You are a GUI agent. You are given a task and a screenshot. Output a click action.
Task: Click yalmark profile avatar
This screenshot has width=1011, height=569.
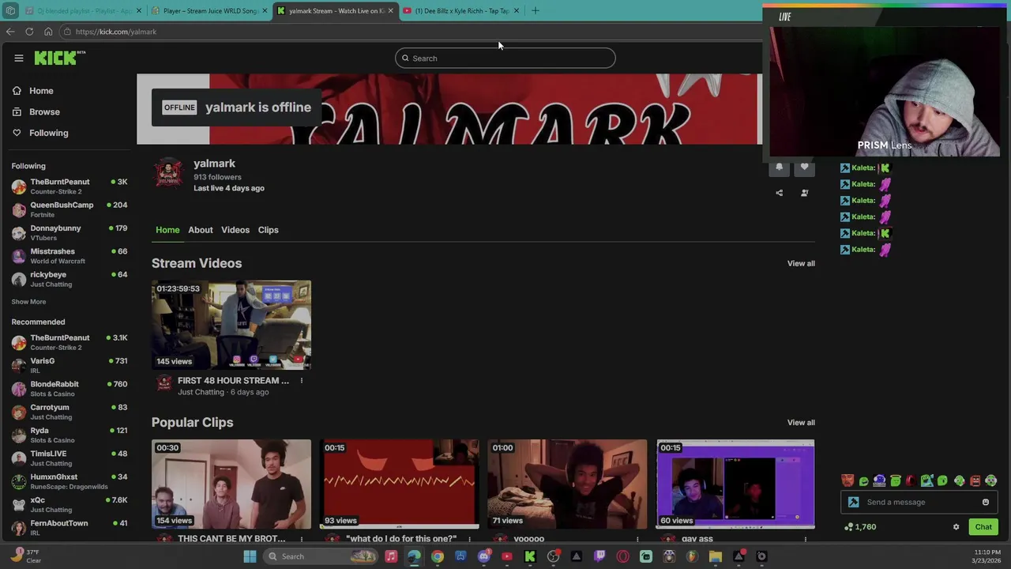[168, 172]
